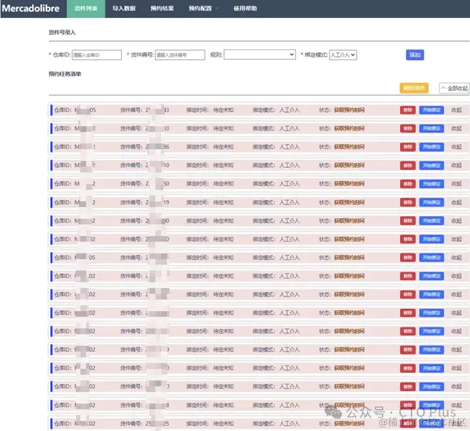Start binding for shipment ending in 50
Image resolution: width=470 pixels, height=431 pixels.
pos(431,183)
